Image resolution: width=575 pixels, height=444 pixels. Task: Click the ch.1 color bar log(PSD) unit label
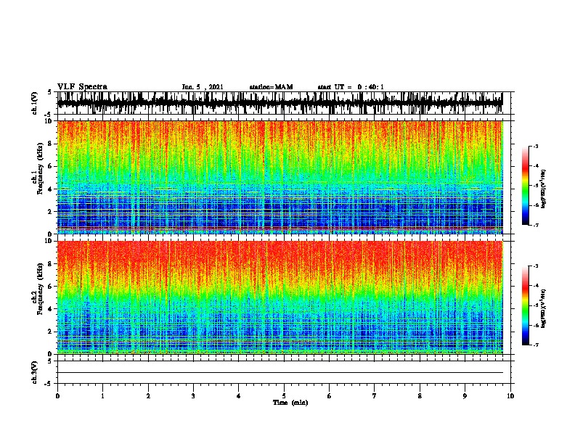click(x=544, y=189)
